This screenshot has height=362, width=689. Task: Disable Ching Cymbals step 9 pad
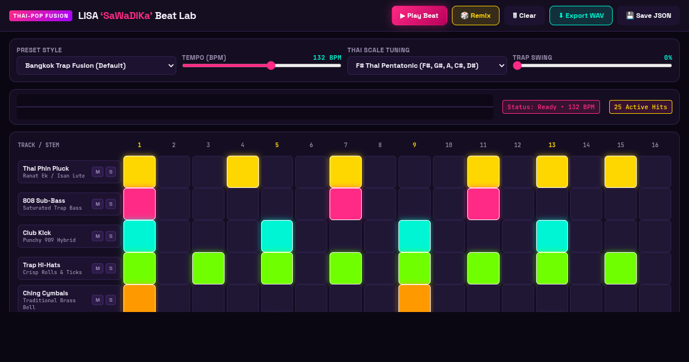[415, 298]
